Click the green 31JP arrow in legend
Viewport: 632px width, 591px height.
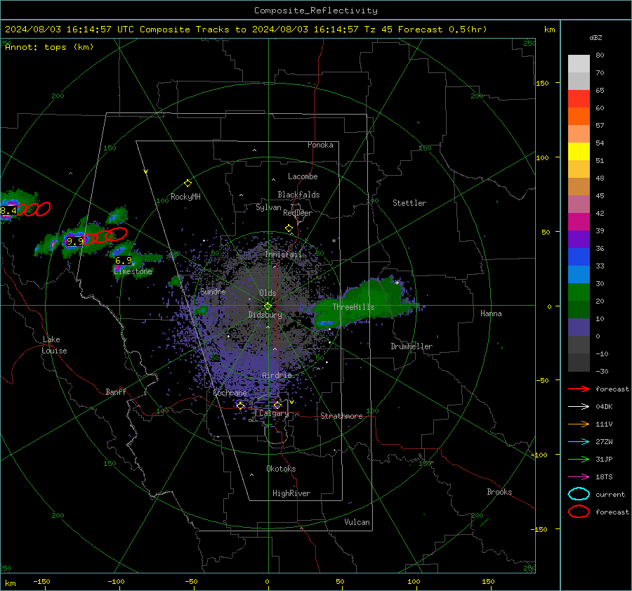click(579, 459)
